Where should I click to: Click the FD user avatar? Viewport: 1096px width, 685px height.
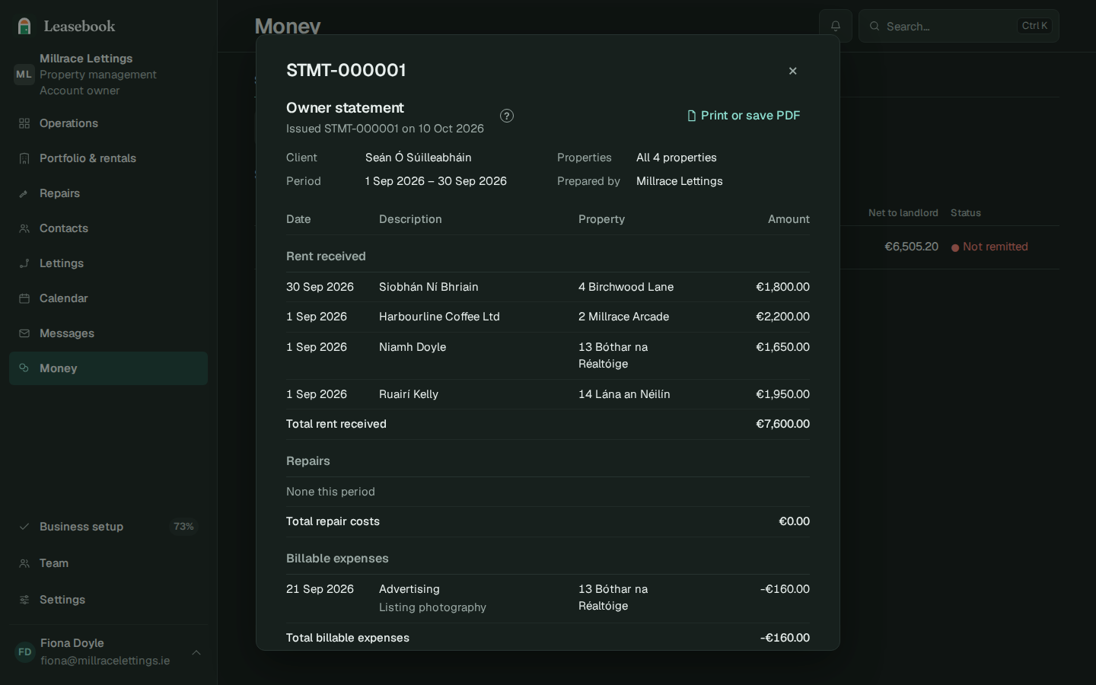[x=25, y=652]
